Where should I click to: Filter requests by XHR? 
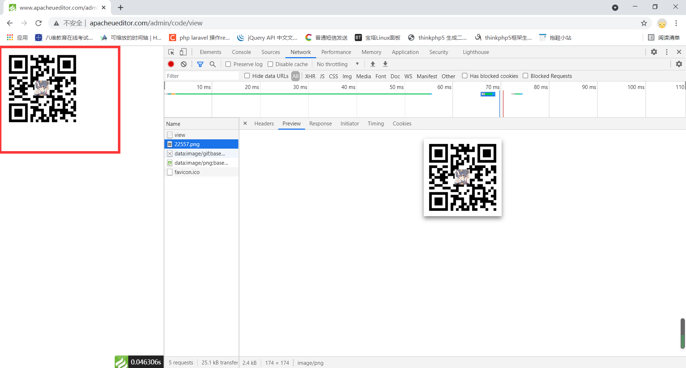pos(310,76)
